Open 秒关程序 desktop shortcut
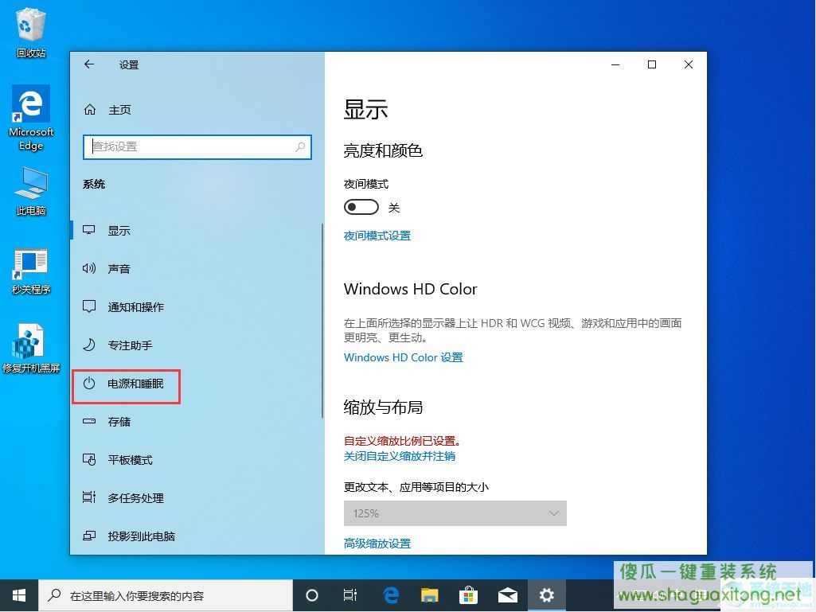816x612 pixels. pyautogui.click(x=31, y=271)
